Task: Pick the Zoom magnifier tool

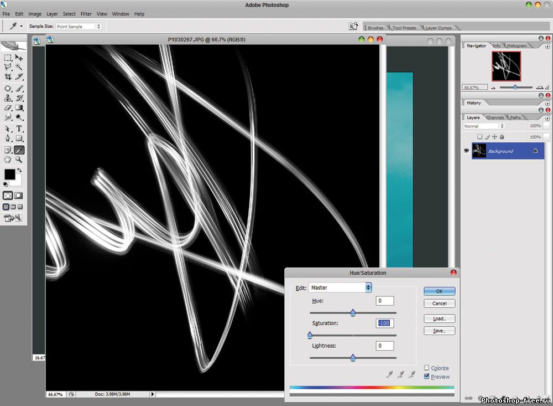Action: 19,160
